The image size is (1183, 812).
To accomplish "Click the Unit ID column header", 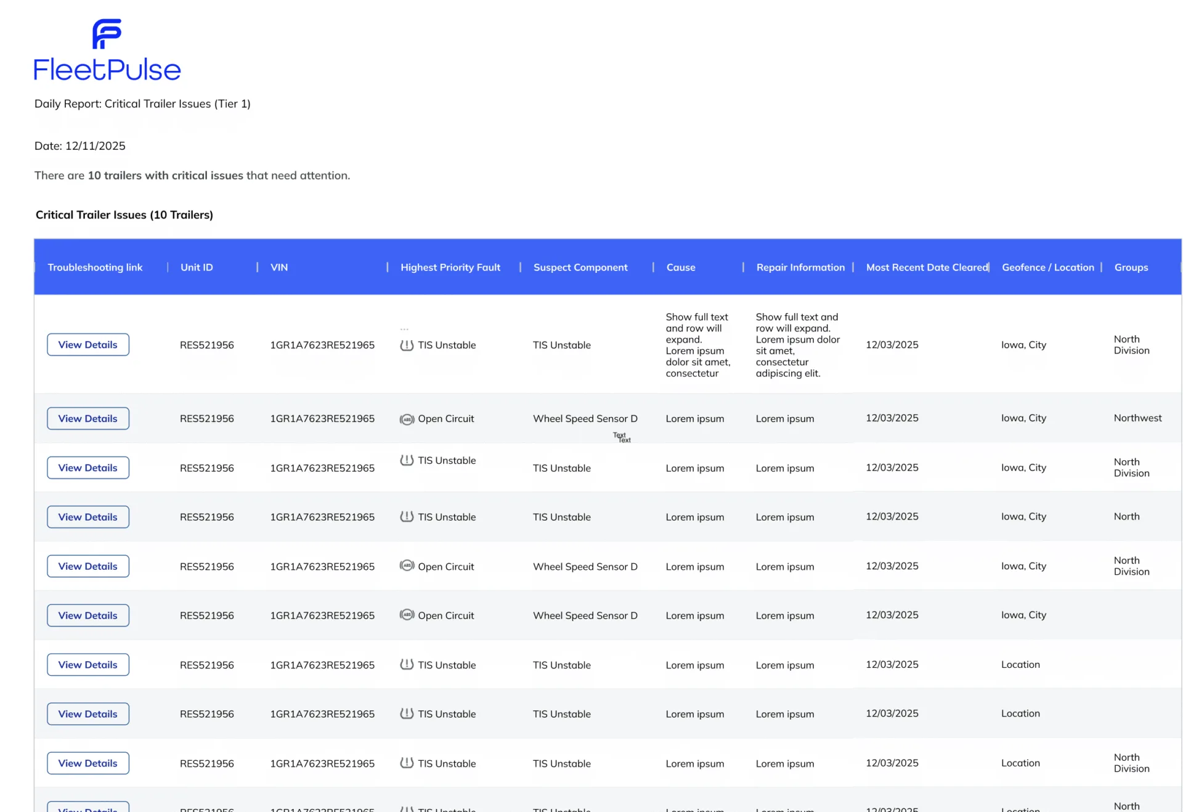I will [197, 267].
